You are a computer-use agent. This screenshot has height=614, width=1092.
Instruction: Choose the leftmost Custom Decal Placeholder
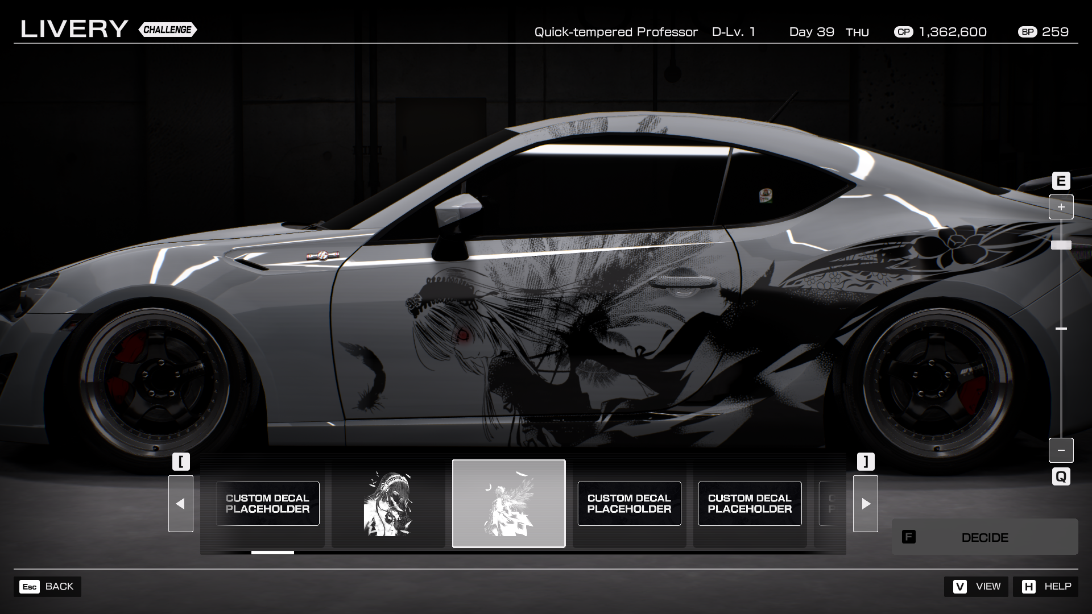[x=267, y=504]
